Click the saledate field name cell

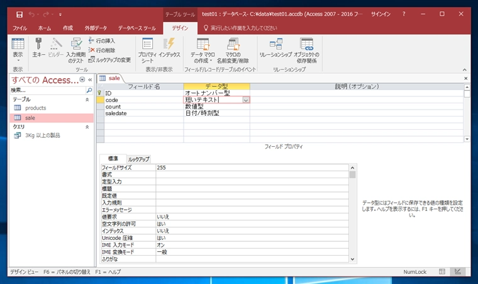pos(144,113)
